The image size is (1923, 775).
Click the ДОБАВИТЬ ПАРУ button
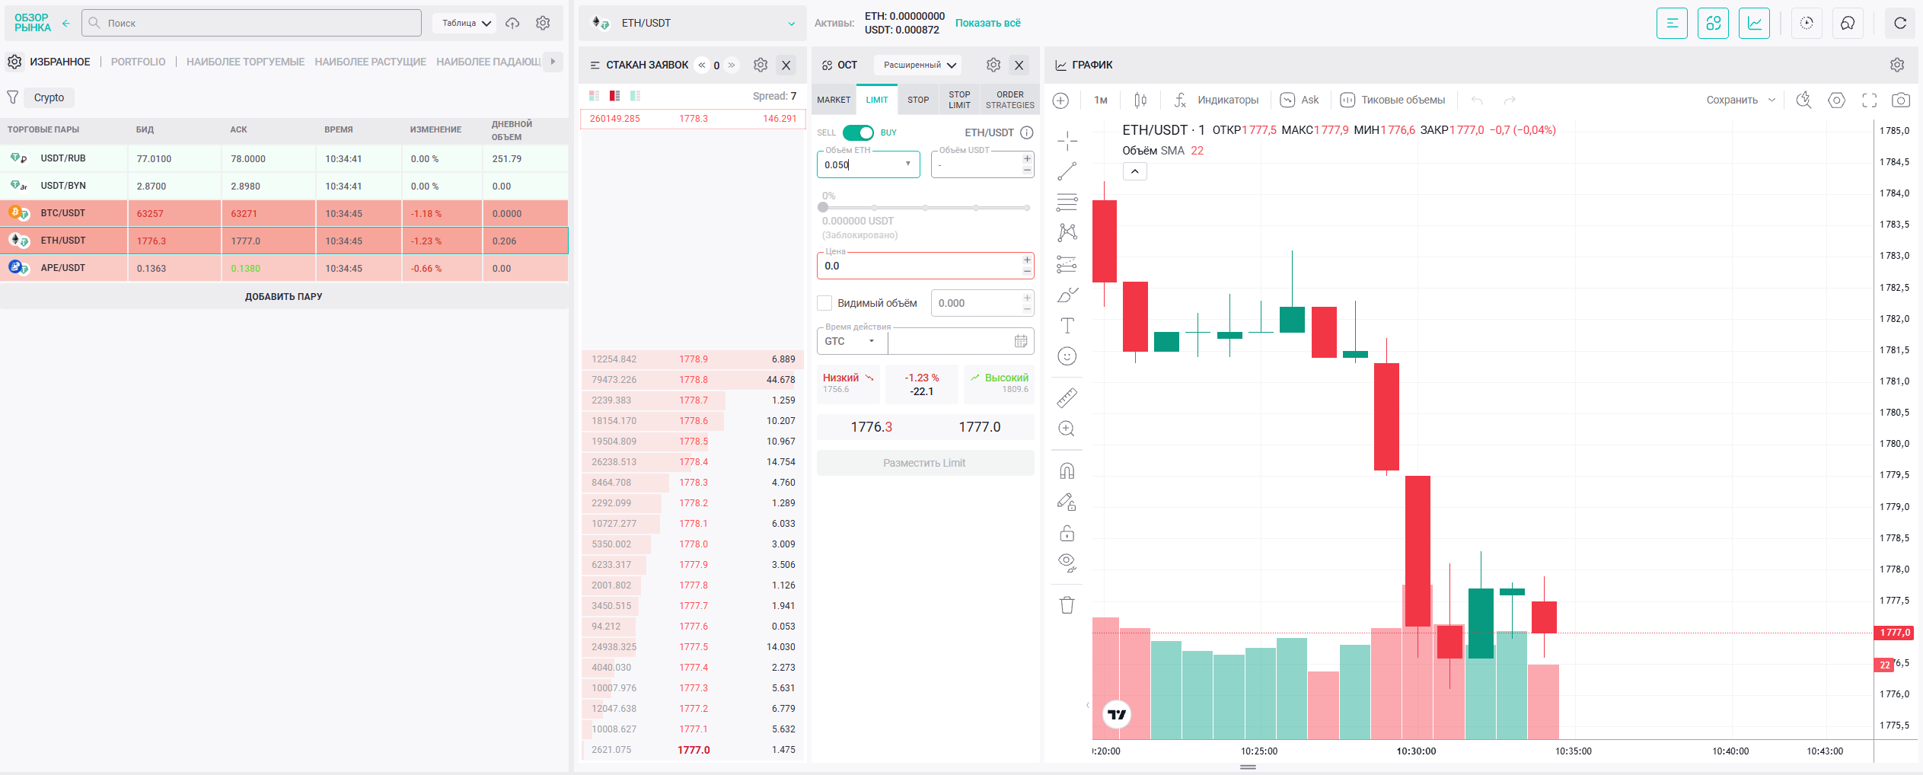[284, 297]
